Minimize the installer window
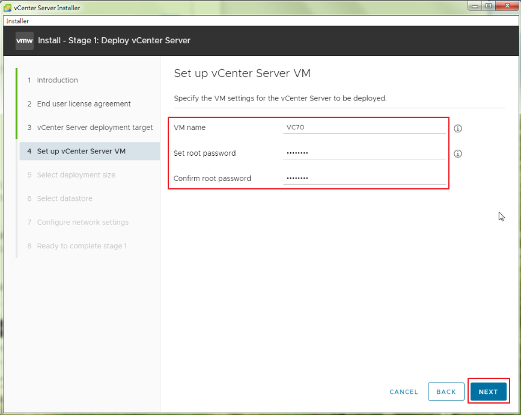The image size is (521, 415). click(475, 6)
